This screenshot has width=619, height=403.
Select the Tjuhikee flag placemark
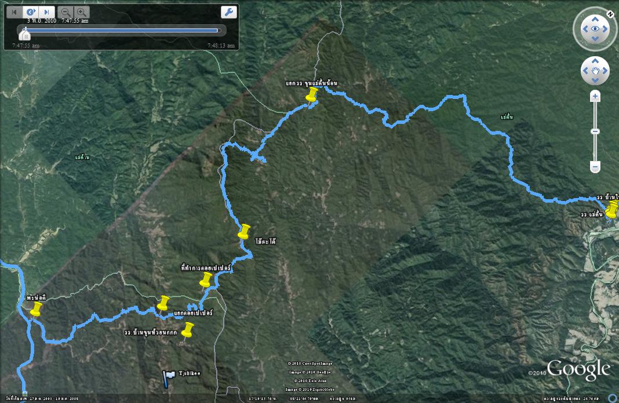pos(169,379)
